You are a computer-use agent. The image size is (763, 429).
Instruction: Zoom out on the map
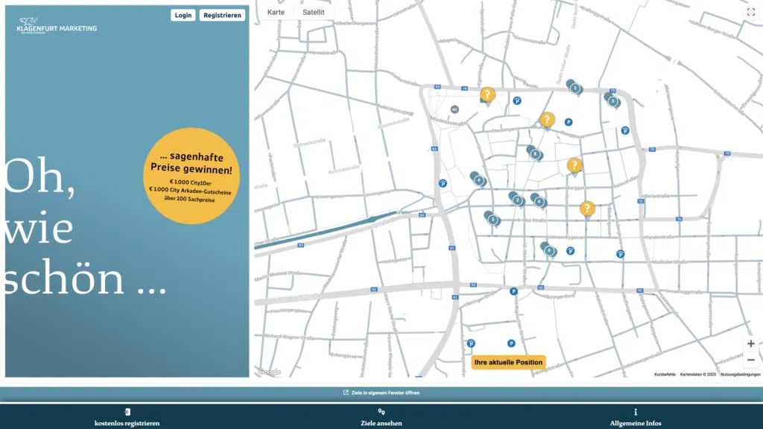[750, 360]
